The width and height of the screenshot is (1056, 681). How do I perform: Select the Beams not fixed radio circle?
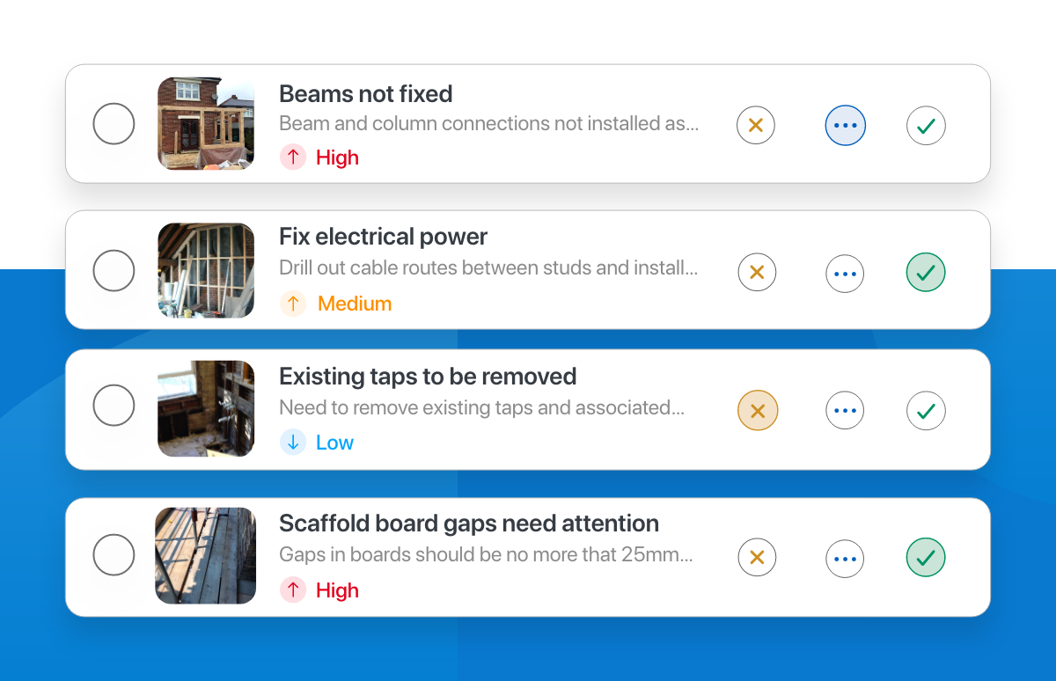pos(114,123)
